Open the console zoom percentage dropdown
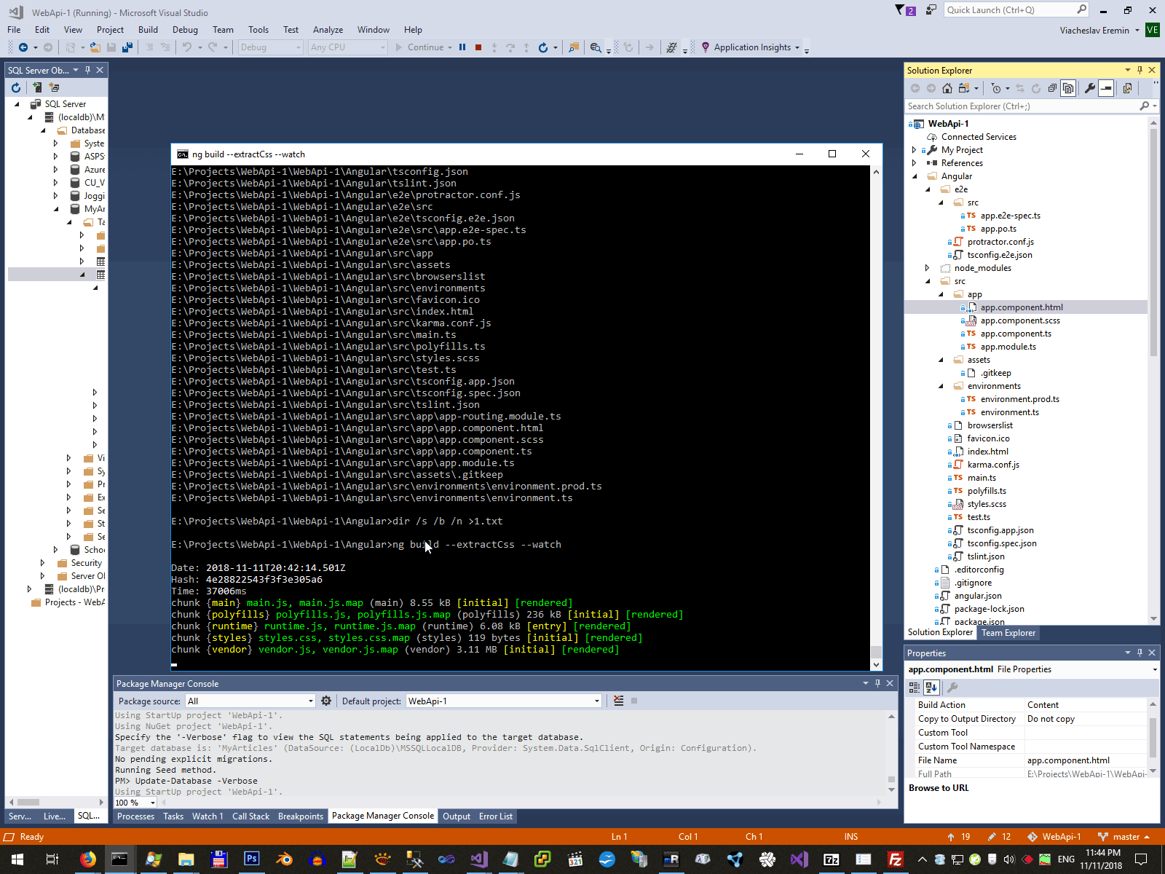 pos(135,803)
